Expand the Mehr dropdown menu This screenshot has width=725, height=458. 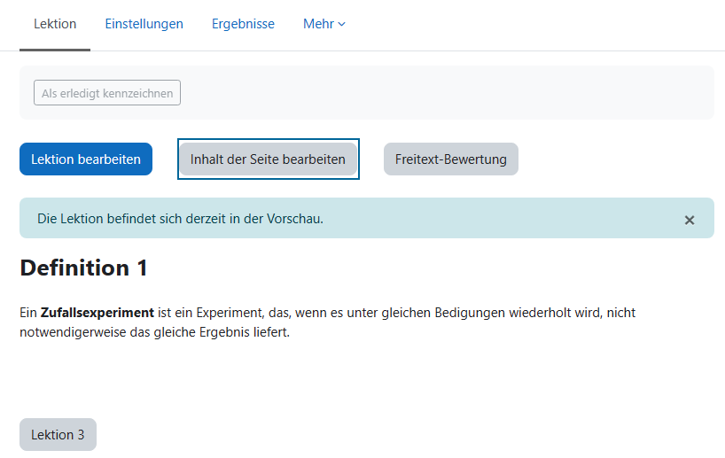(324, 24)
